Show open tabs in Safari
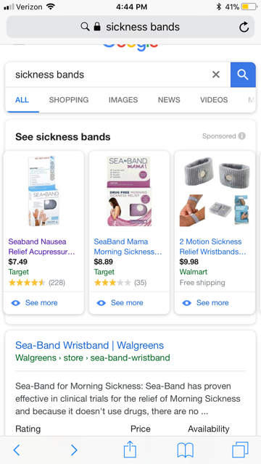This screenshot has width=261, height=464. coord(240,449)
